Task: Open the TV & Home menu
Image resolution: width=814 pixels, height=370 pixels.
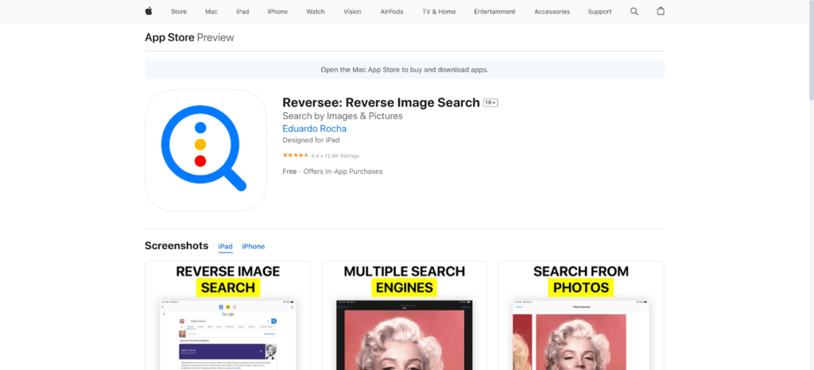Action: 439,12
